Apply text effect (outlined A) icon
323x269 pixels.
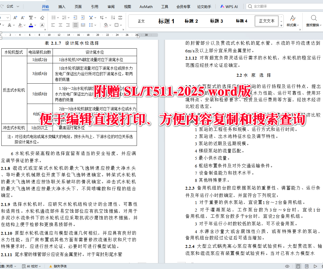click(10, 25)
